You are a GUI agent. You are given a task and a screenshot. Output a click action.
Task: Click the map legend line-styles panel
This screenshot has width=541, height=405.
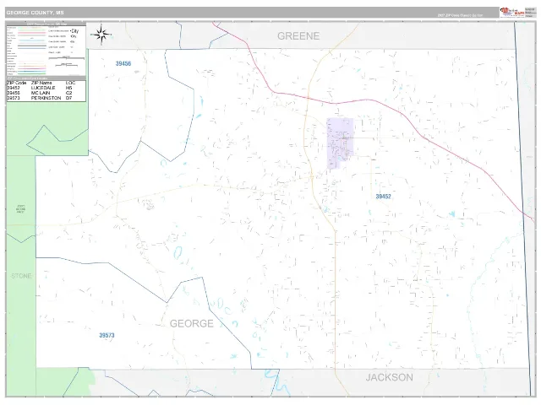(26, 51)
